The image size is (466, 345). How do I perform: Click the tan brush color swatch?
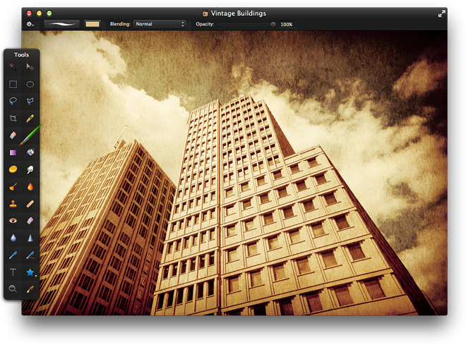pyautogui.click(x=92, y=24)
